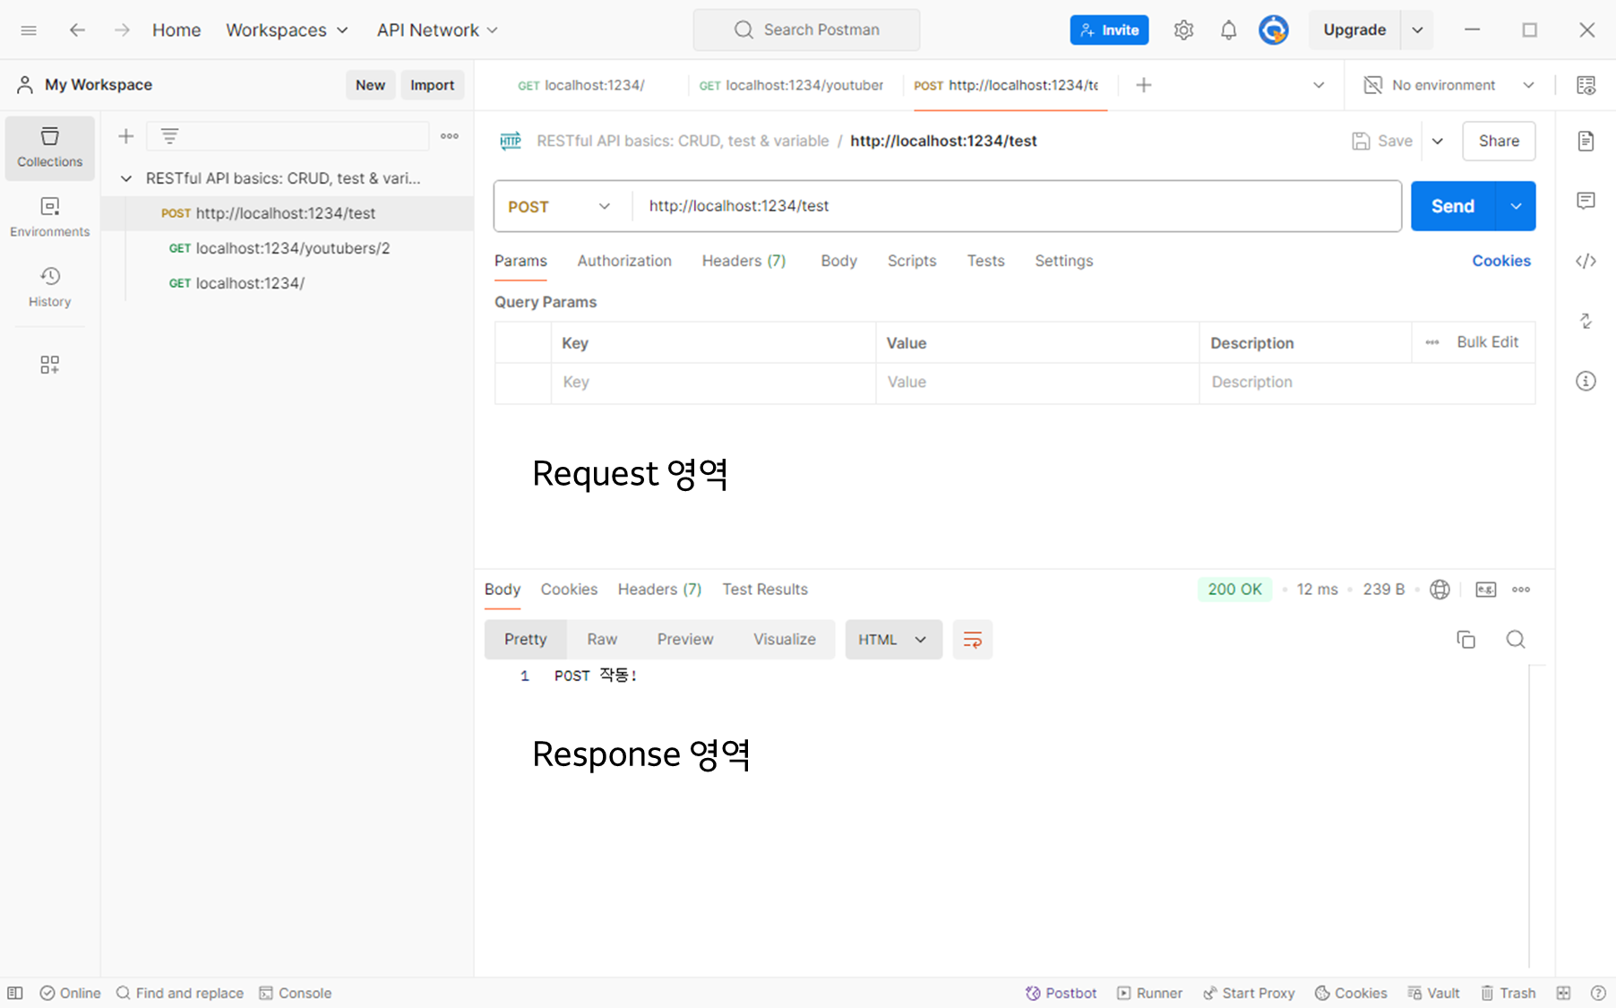Screen dimensions: 1616x1008
Task: Switch to request Headers (7) tab
Action: (744, 261)
